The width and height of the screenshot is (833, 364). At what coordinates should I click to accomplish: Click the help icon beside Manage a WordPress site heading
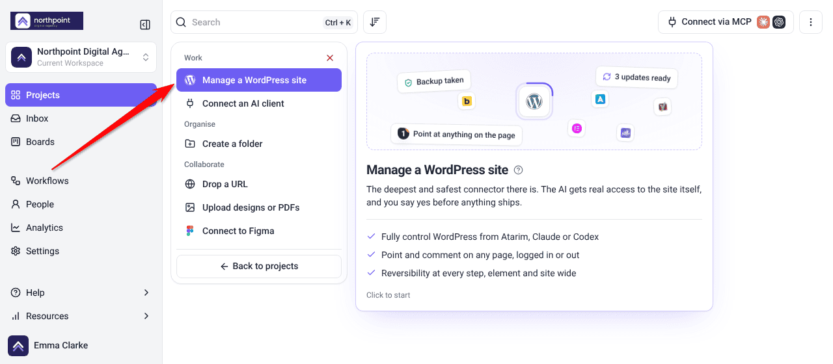point(519,170)
